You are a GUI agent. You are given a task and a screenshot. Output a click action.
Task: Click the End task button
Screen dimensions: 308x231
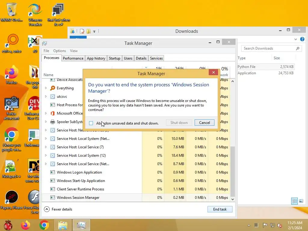point(220,209)
